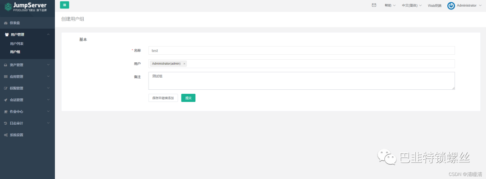Open the mail envelope icon
The width and height of the screenshot is (486, 179).
coord(374,5)
